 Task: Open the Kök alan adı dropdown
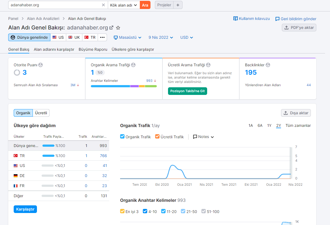pos(124,5)
